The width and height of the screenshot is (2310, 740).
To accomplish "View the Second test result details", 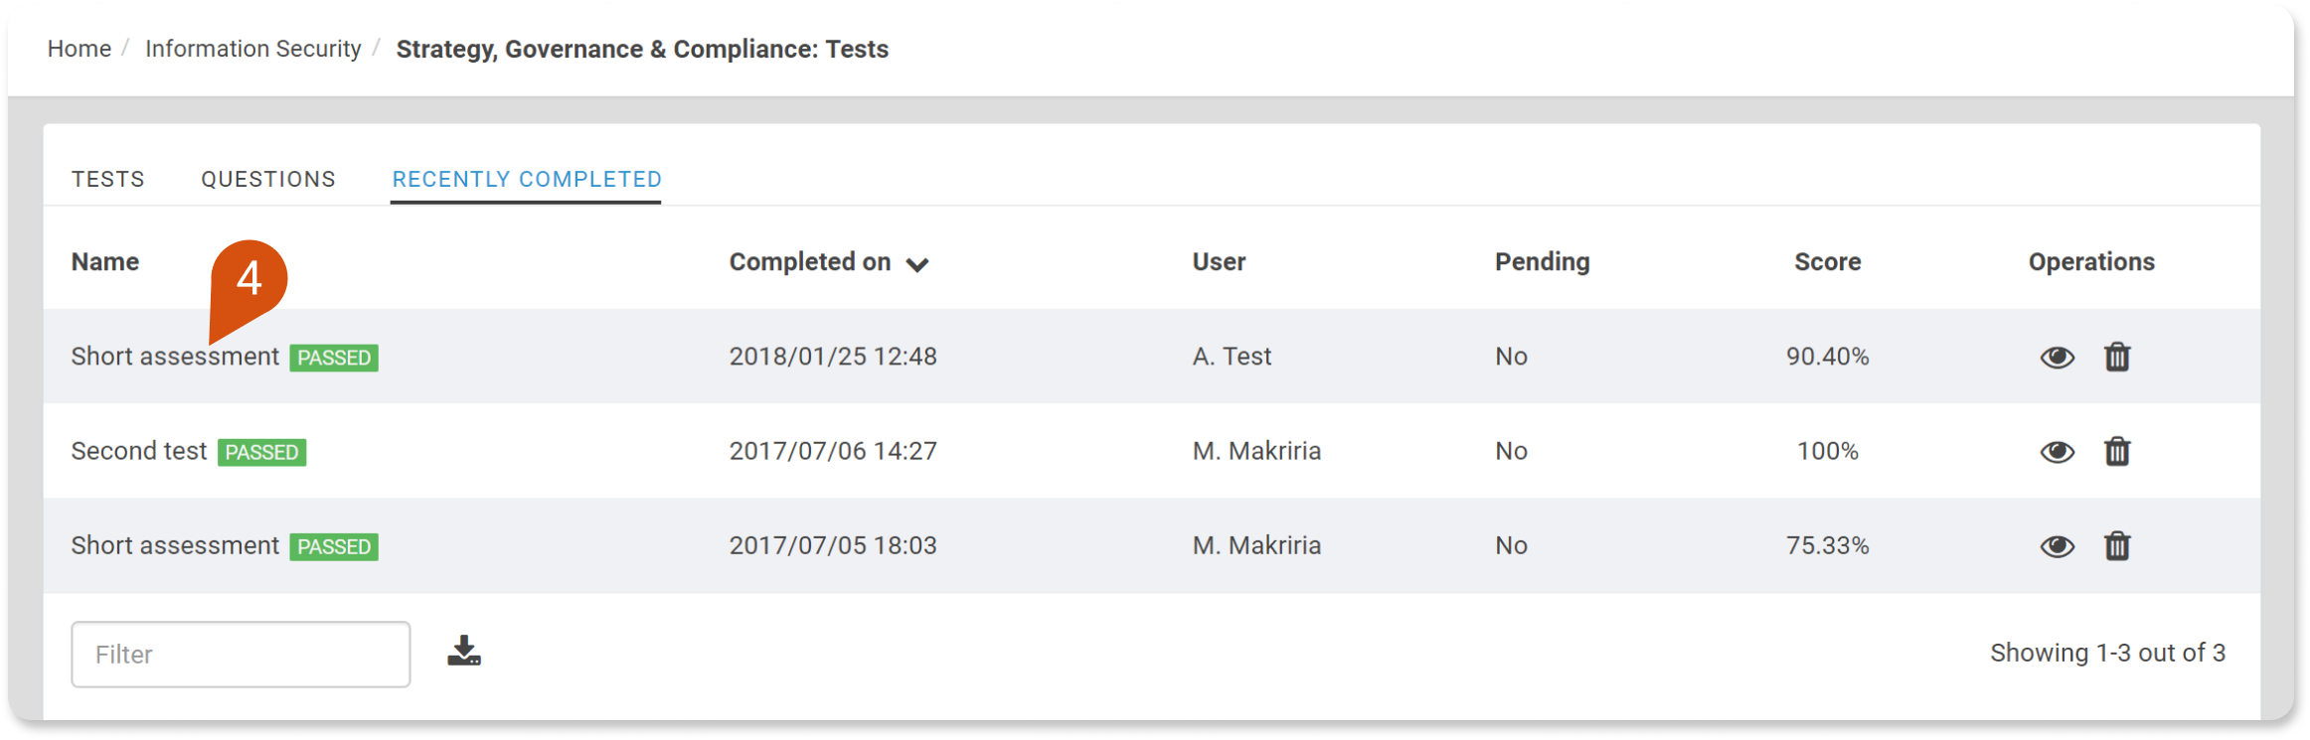I will (x=2057, y=452).
